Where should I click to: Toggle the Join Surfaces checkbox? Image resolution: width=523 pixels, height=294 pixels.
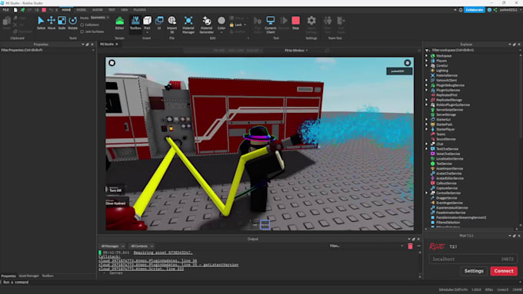coord(82,31)
